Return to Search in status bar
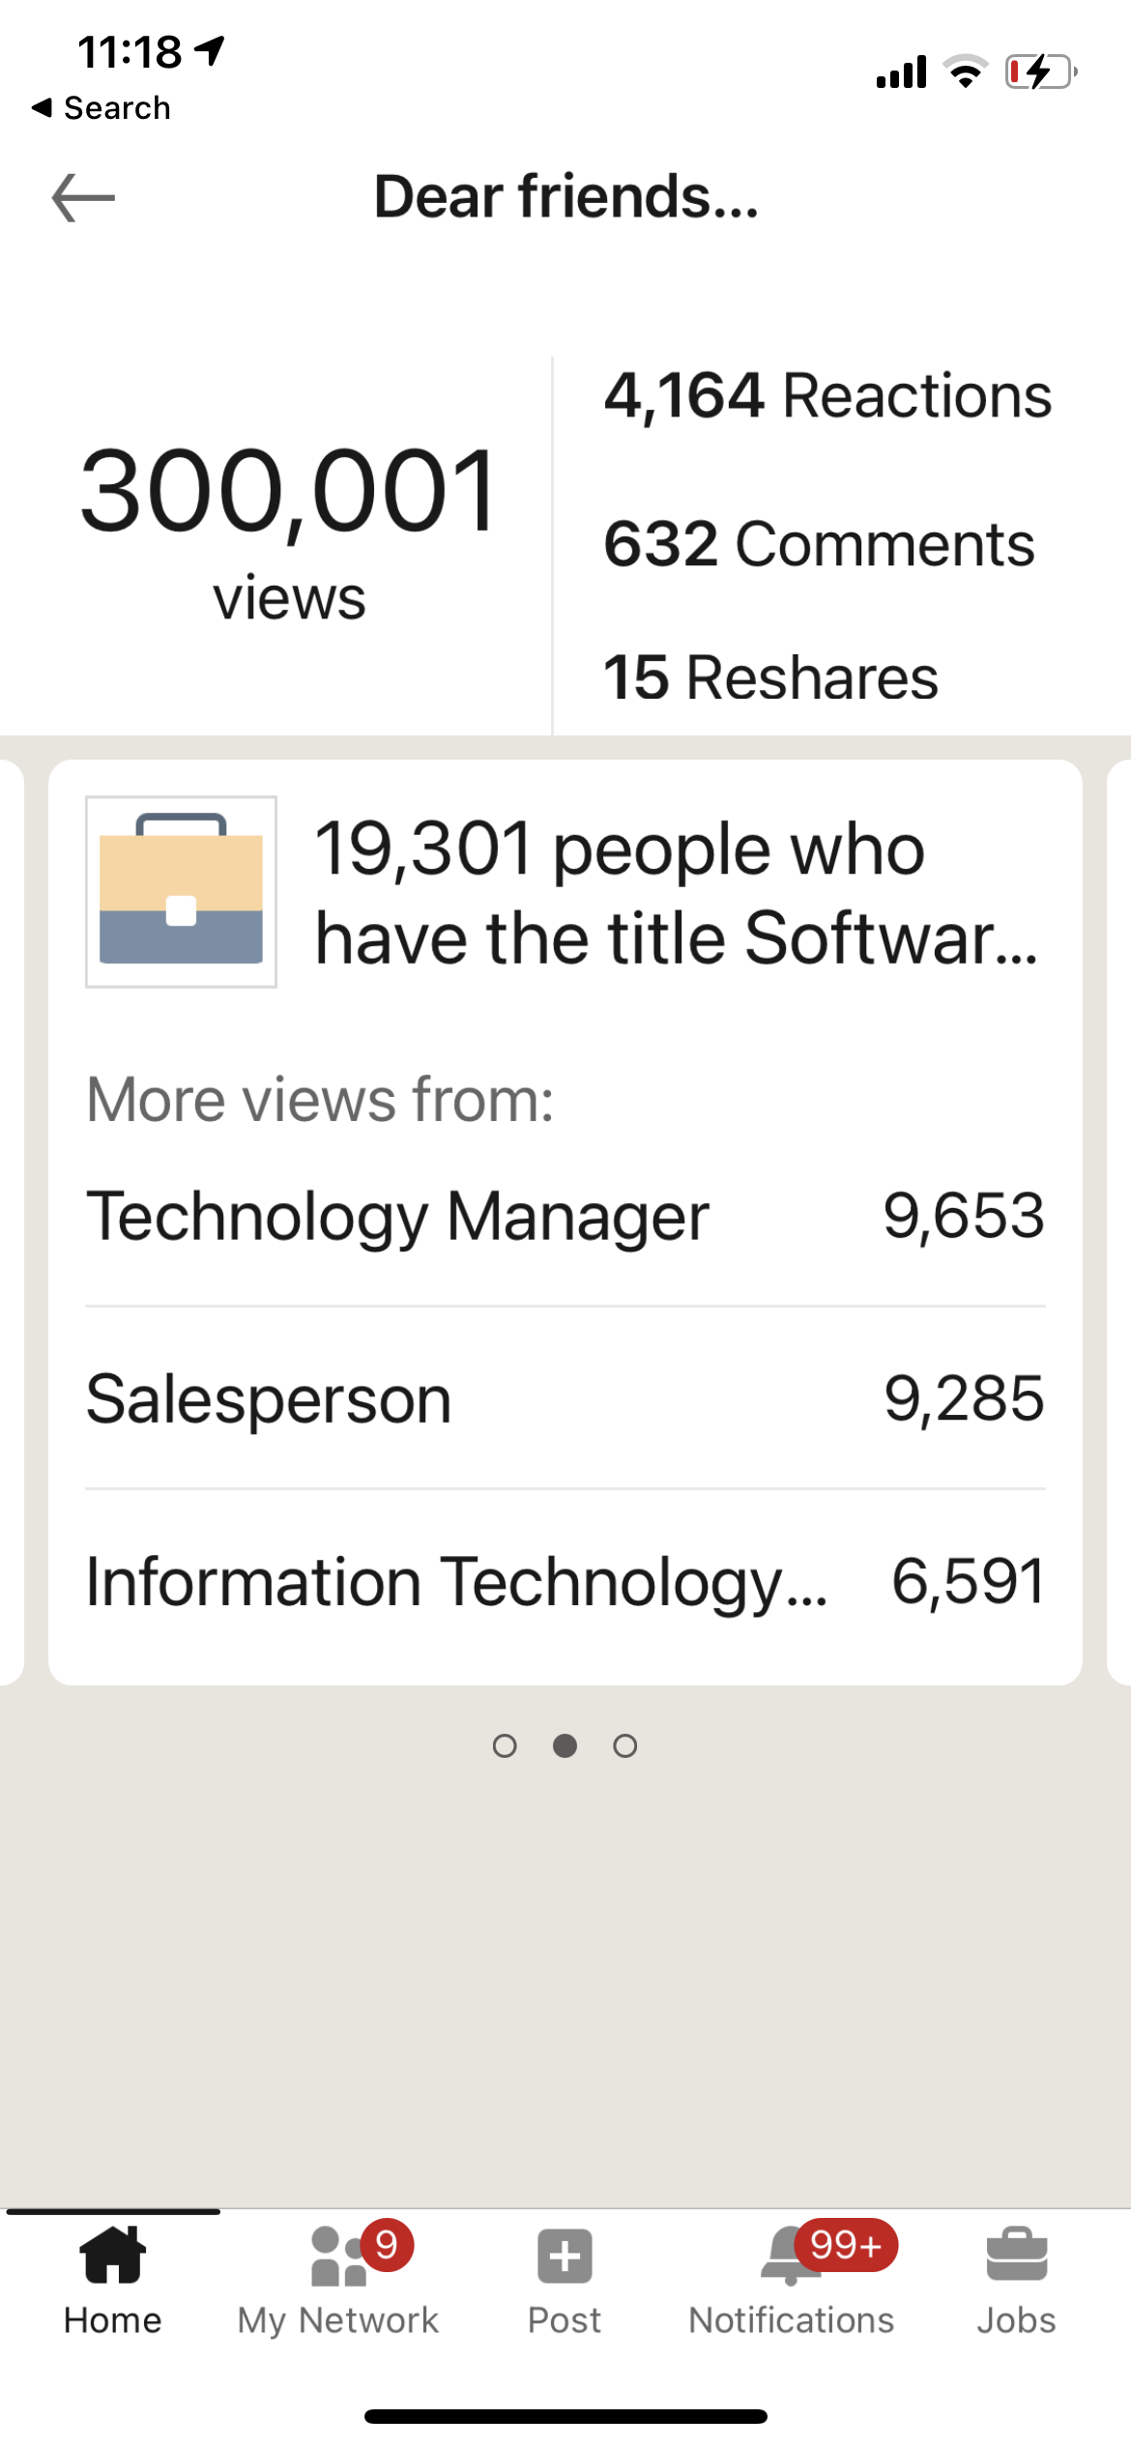Image resolution: width=1131 pixels, height=2447 pixels. click(101, 108)
